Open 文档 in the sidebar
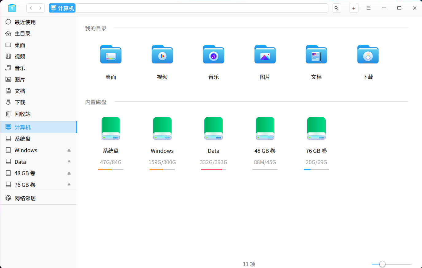 [38, 91]
